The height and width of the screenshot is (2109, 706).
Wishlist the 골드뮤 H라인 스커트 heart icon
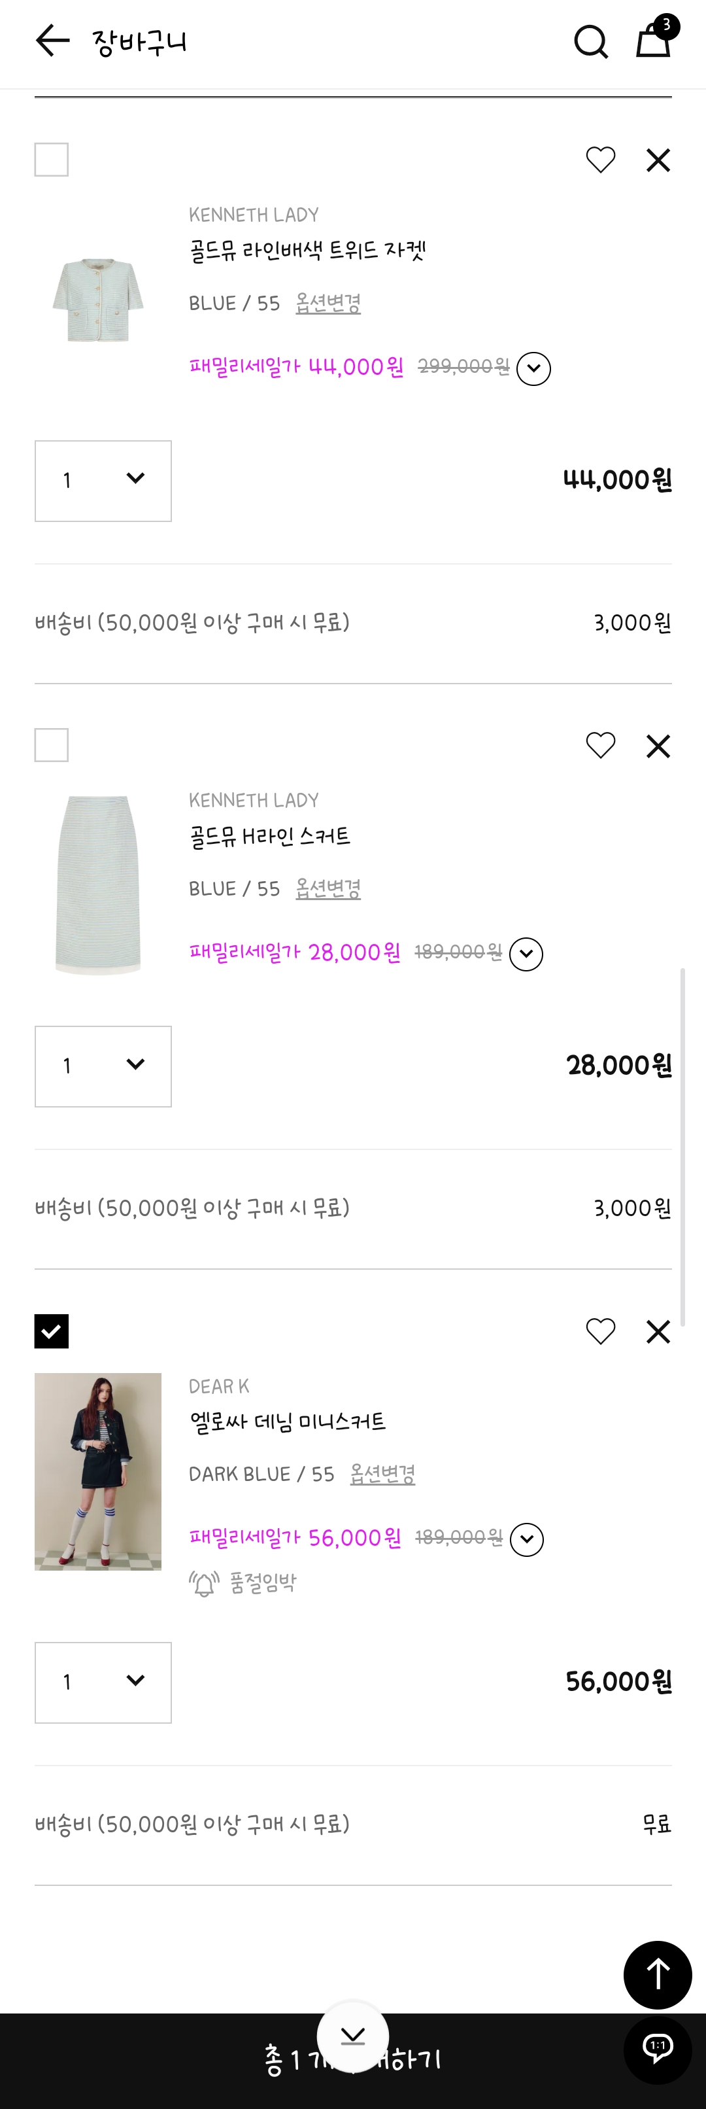(601, 745)
